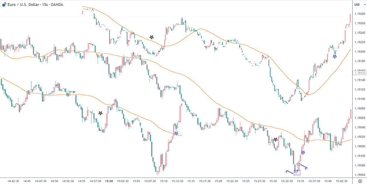Click time axis label 15:02:30

tap(123, 181)
